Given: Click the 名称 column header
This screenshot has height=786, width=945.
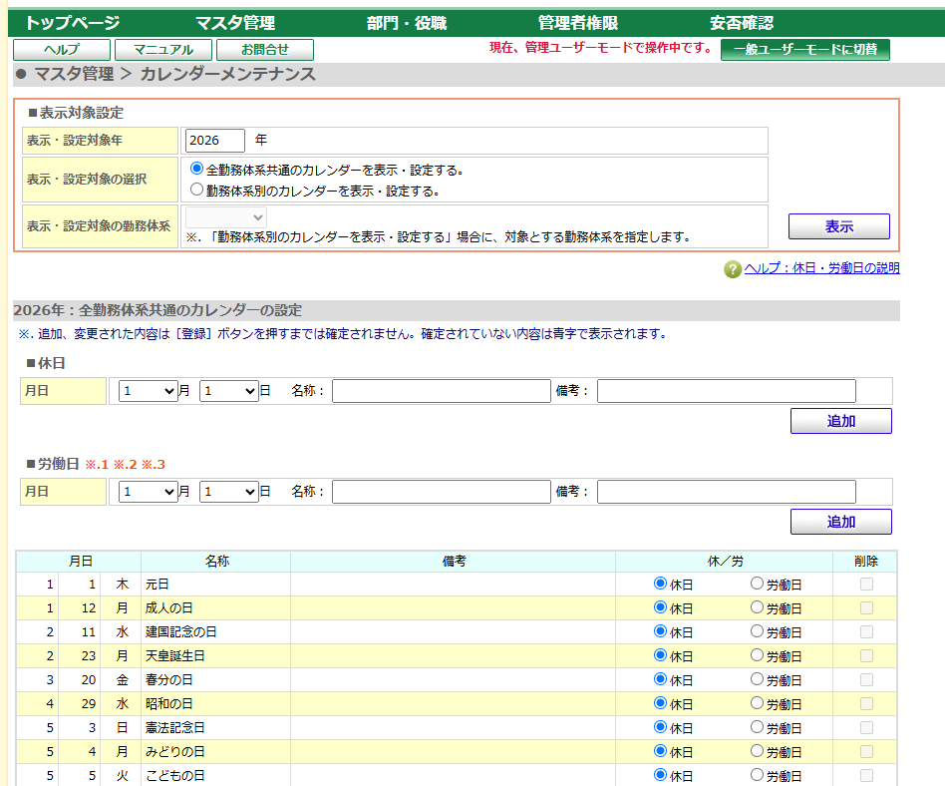Looking at the screenshot, I should pos(215,561).
